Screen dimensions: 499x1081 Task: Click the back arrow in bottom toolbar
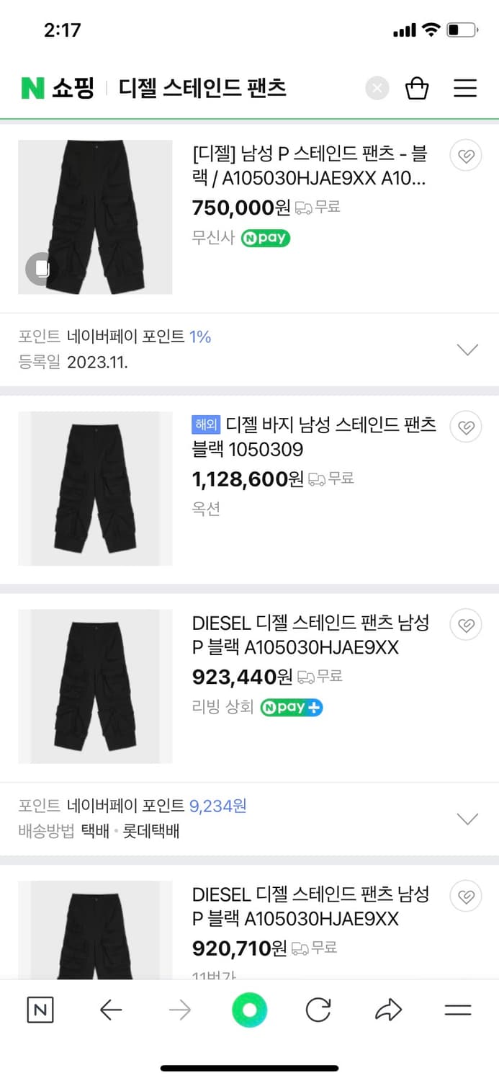pyautogui.click(x=110, y=1010)
